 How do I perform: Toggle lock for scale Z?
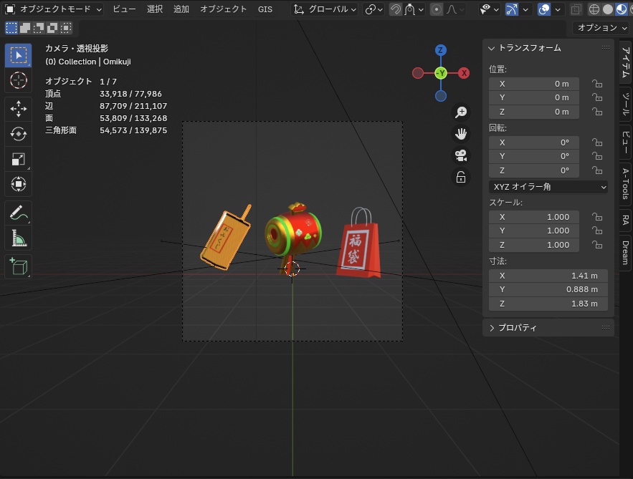tap(597, 245)
